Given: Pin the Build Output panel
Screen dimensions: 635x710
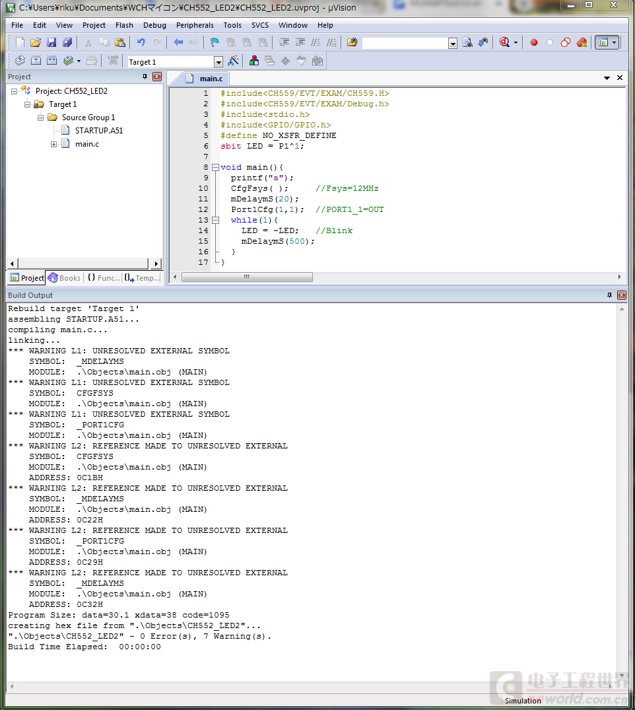Looking at the screenshot, I should [609, 295].
